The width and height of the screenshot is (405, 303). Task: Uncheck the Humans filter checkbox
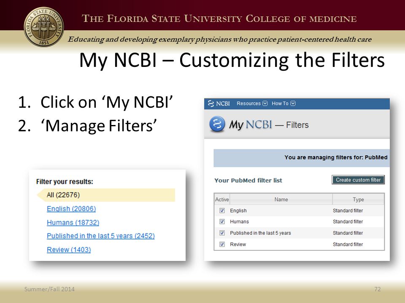coord(222,222)
